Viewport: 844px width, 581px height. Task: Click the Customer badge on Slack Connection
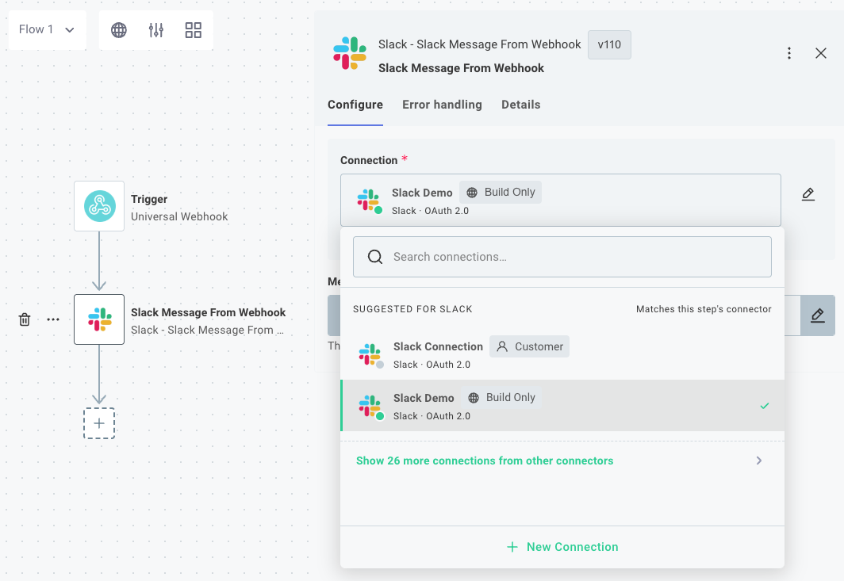529,346
